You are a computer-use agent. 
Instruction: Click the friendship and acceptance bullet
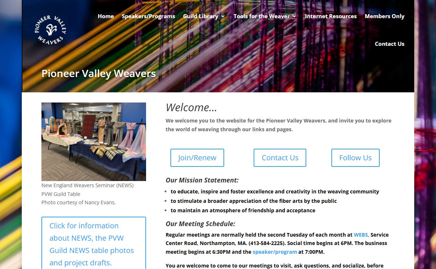243,210
